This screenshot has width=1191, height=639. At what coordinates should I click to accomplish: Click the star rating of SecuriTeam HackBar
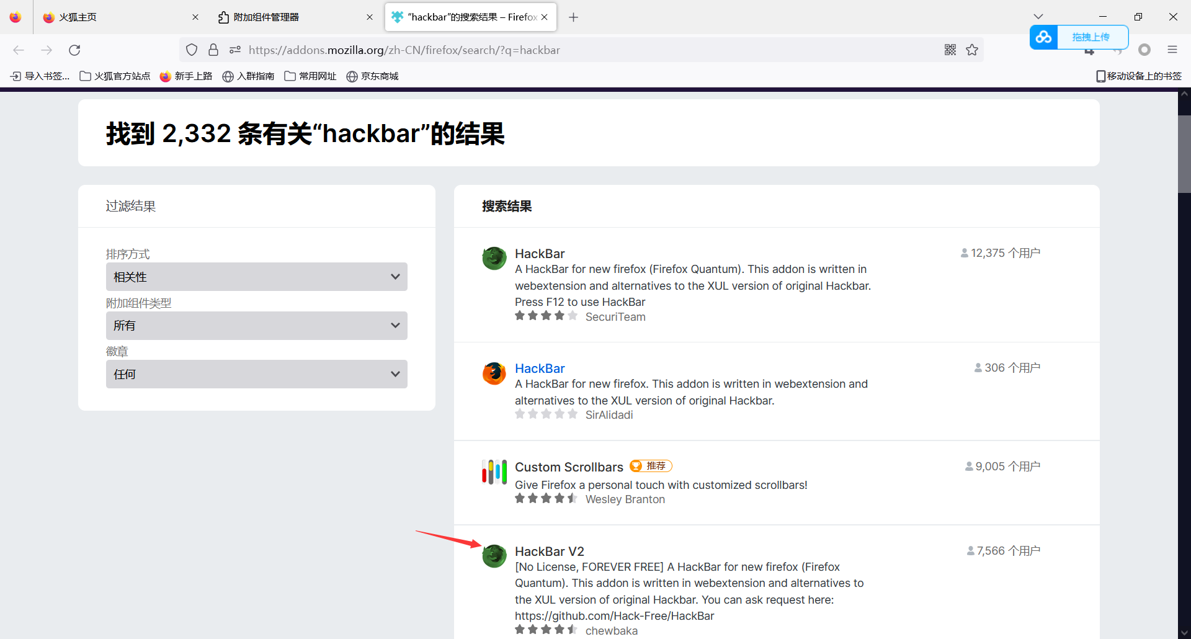tap(546, 316)
